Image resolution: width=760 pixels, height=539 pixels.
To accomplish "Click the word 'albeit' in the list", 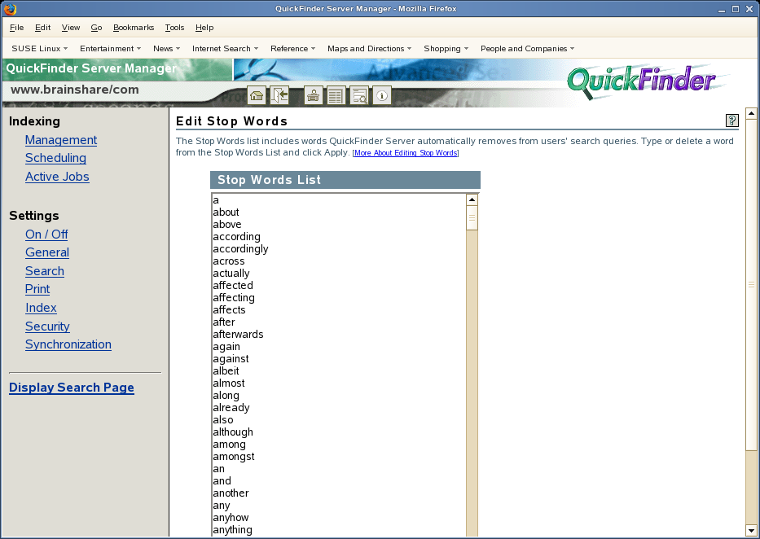I will [x=226, y=371].
